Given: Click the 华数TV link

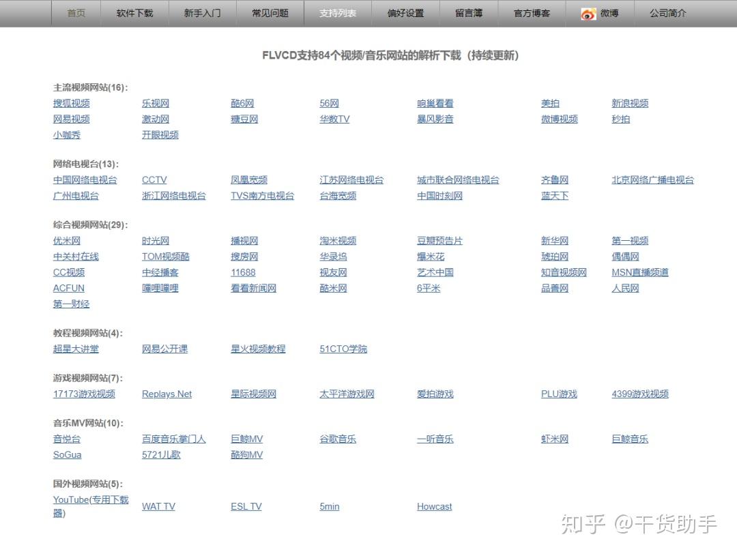Looking at the screenshot, I should [x=334, y=119].
